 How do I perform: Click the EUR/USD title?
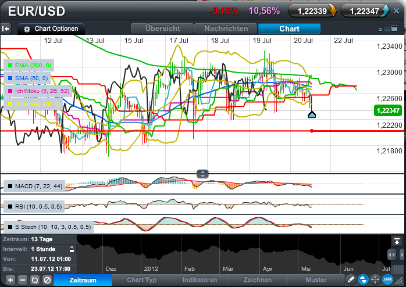pos(37,12)
